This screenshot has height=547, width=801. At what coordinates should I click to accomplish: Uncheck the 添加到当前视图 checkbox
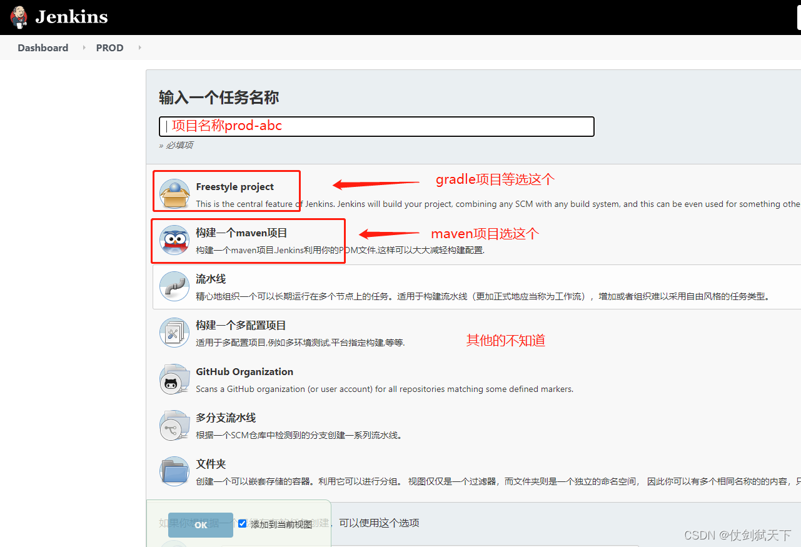pos(242,523)
